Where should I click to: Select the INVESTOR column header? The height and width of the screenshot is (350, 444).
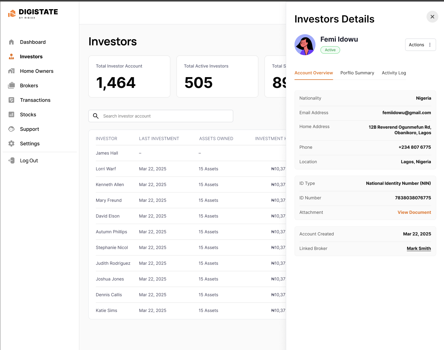point(107,139)
